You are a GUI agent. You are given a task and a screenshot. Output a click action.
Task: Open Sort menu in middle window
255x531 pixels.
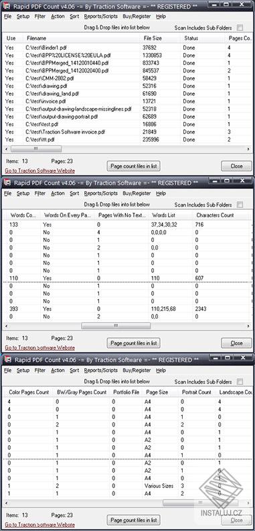pos(74,193)
